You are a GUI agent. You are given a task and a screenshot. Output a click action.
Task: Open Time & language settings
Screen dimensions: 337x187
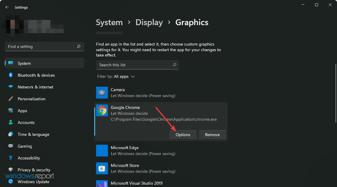45,134
